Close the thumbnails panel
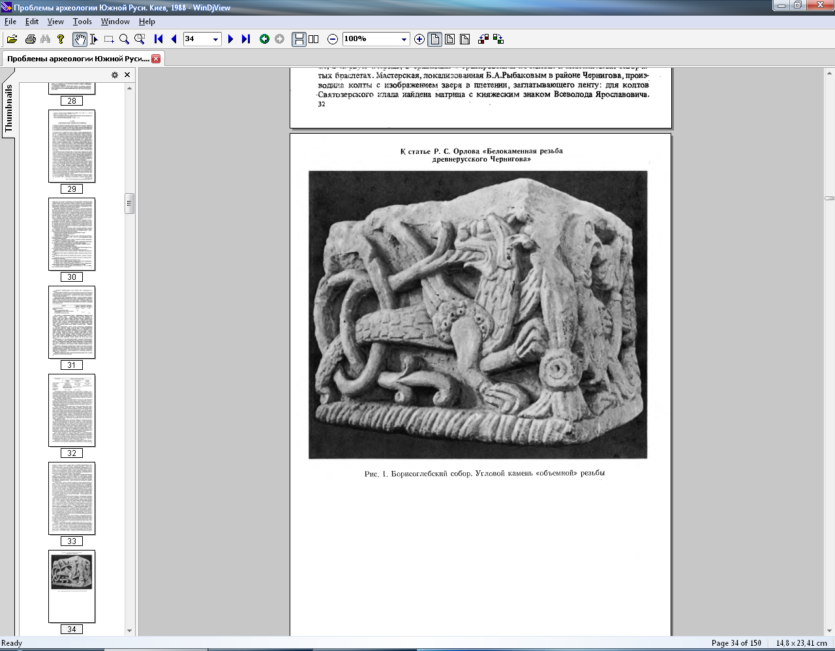Screen dimensions: 835x651 pos(127,75)
